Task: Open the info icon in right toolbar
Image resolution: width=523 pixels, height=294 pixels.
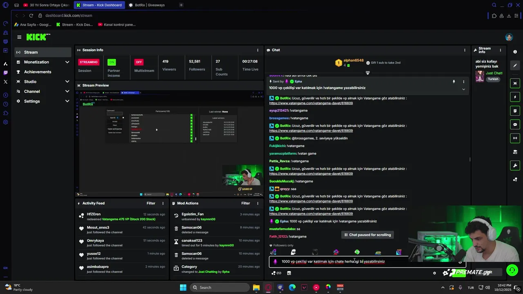Action: point(515,52)
